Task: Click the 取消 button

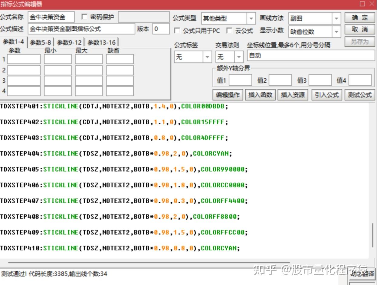Action: tap(359, 30)
